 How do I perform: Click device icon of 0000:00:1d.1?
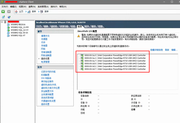[82, 66]
